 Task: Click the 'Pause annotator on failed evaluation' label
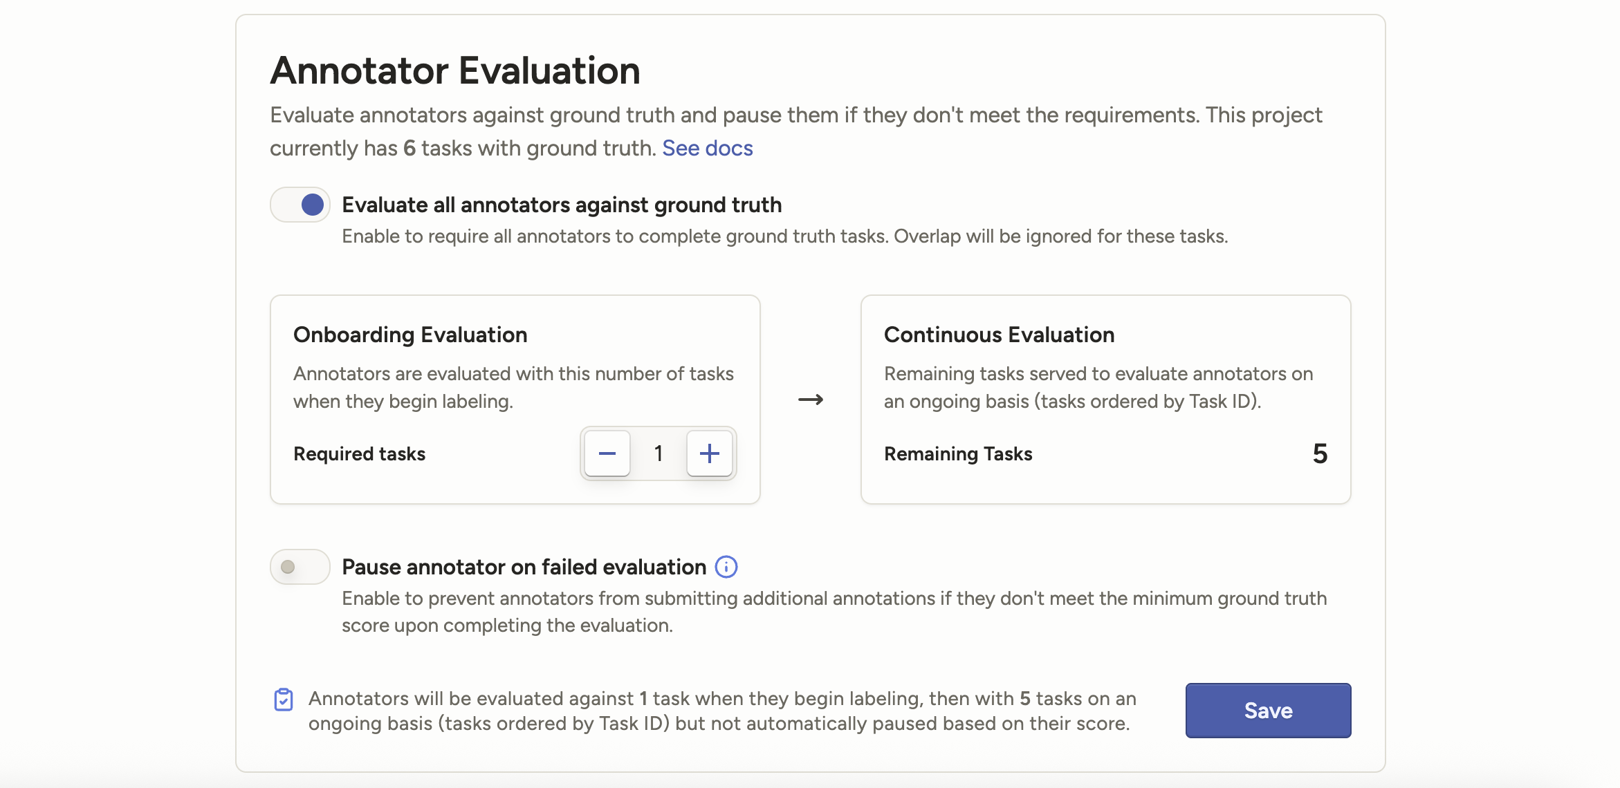tap(524, 567)
